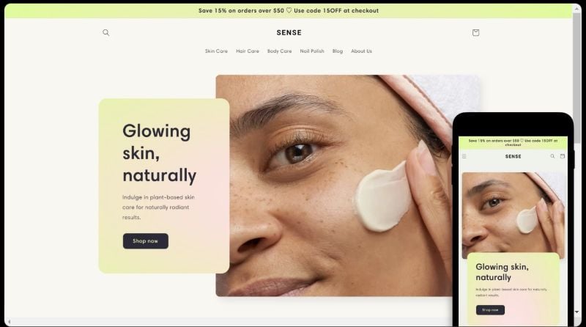586x327 pixels.
Task: Click the scroll-down arrow on the vertical scrollbar
Action: click(577, 312)
